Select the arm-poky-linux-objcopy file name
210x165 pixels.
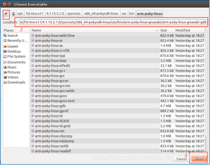point(54,136)
